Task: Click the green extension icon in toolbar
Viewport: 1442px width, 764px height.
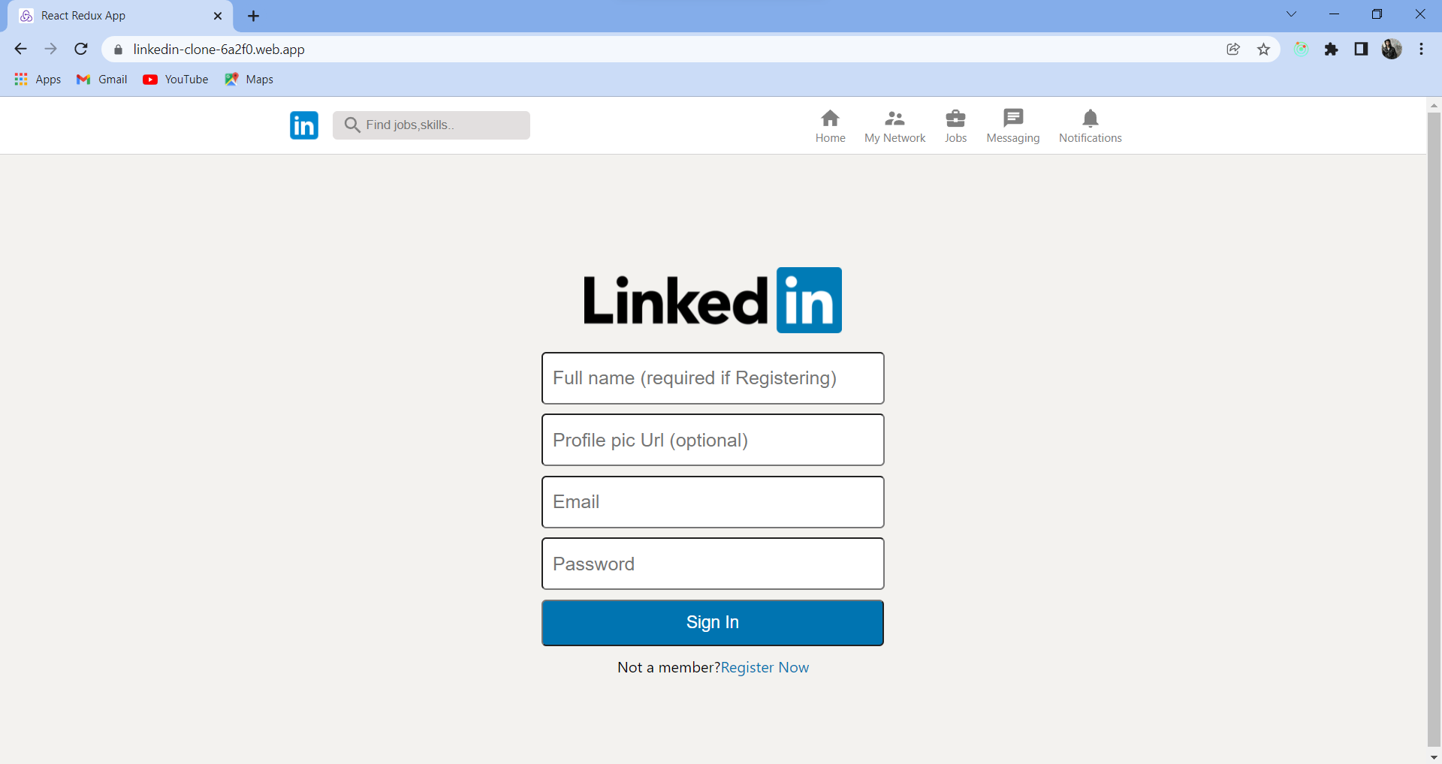Action: pos(1302,50)
